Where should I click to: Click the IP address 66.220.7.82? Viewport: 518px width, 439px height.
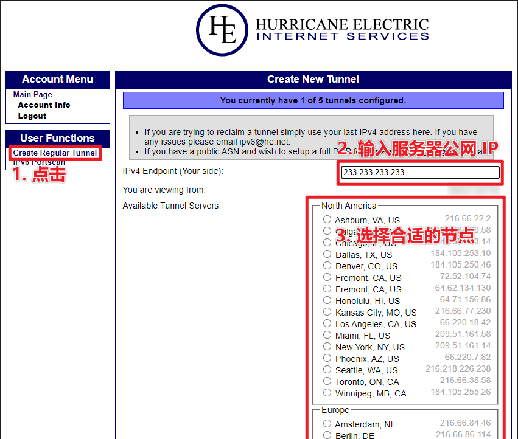467,357
